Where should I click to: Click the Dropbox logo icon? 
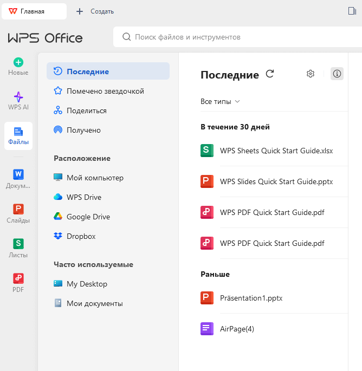(58, 236)
